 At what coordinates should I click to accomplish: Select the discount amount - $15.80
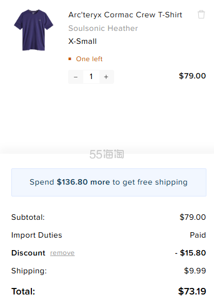[190, 253]
